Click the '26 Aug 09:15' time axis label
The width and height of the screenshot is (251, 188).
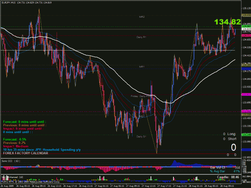39,186
